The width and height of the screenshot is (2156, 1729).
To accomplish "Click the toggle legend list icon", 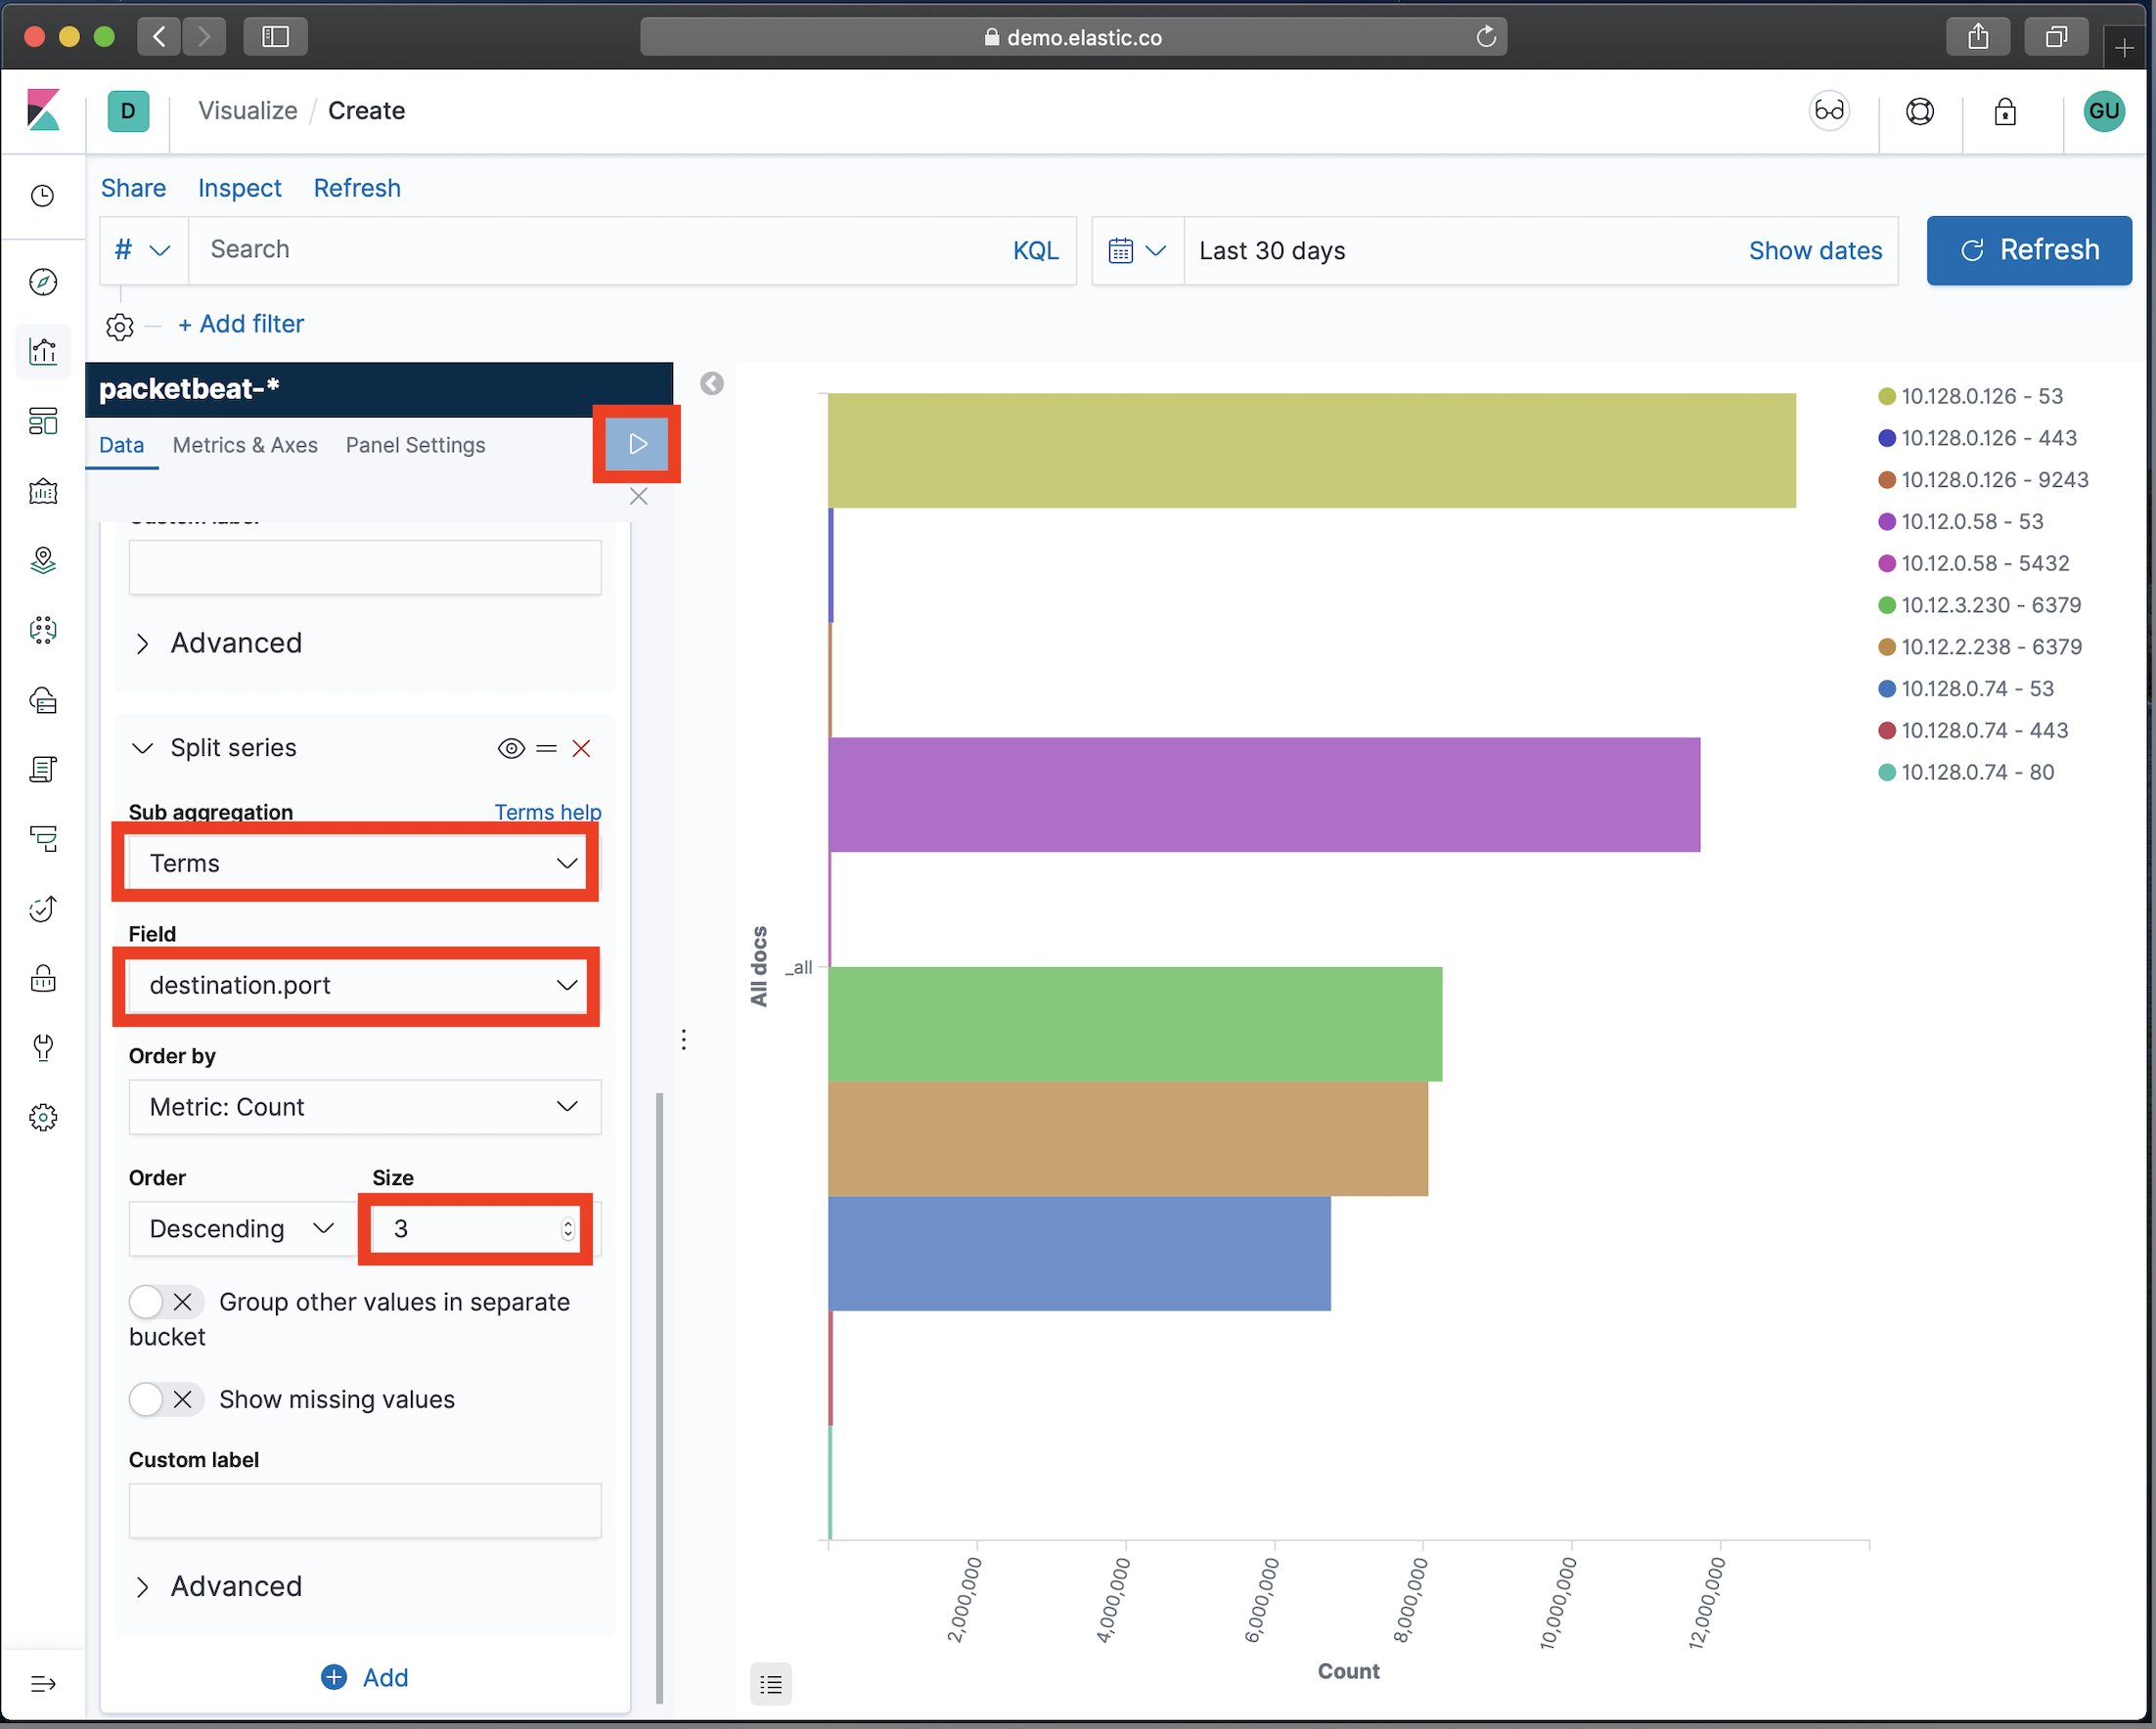I will (770, 1684).
